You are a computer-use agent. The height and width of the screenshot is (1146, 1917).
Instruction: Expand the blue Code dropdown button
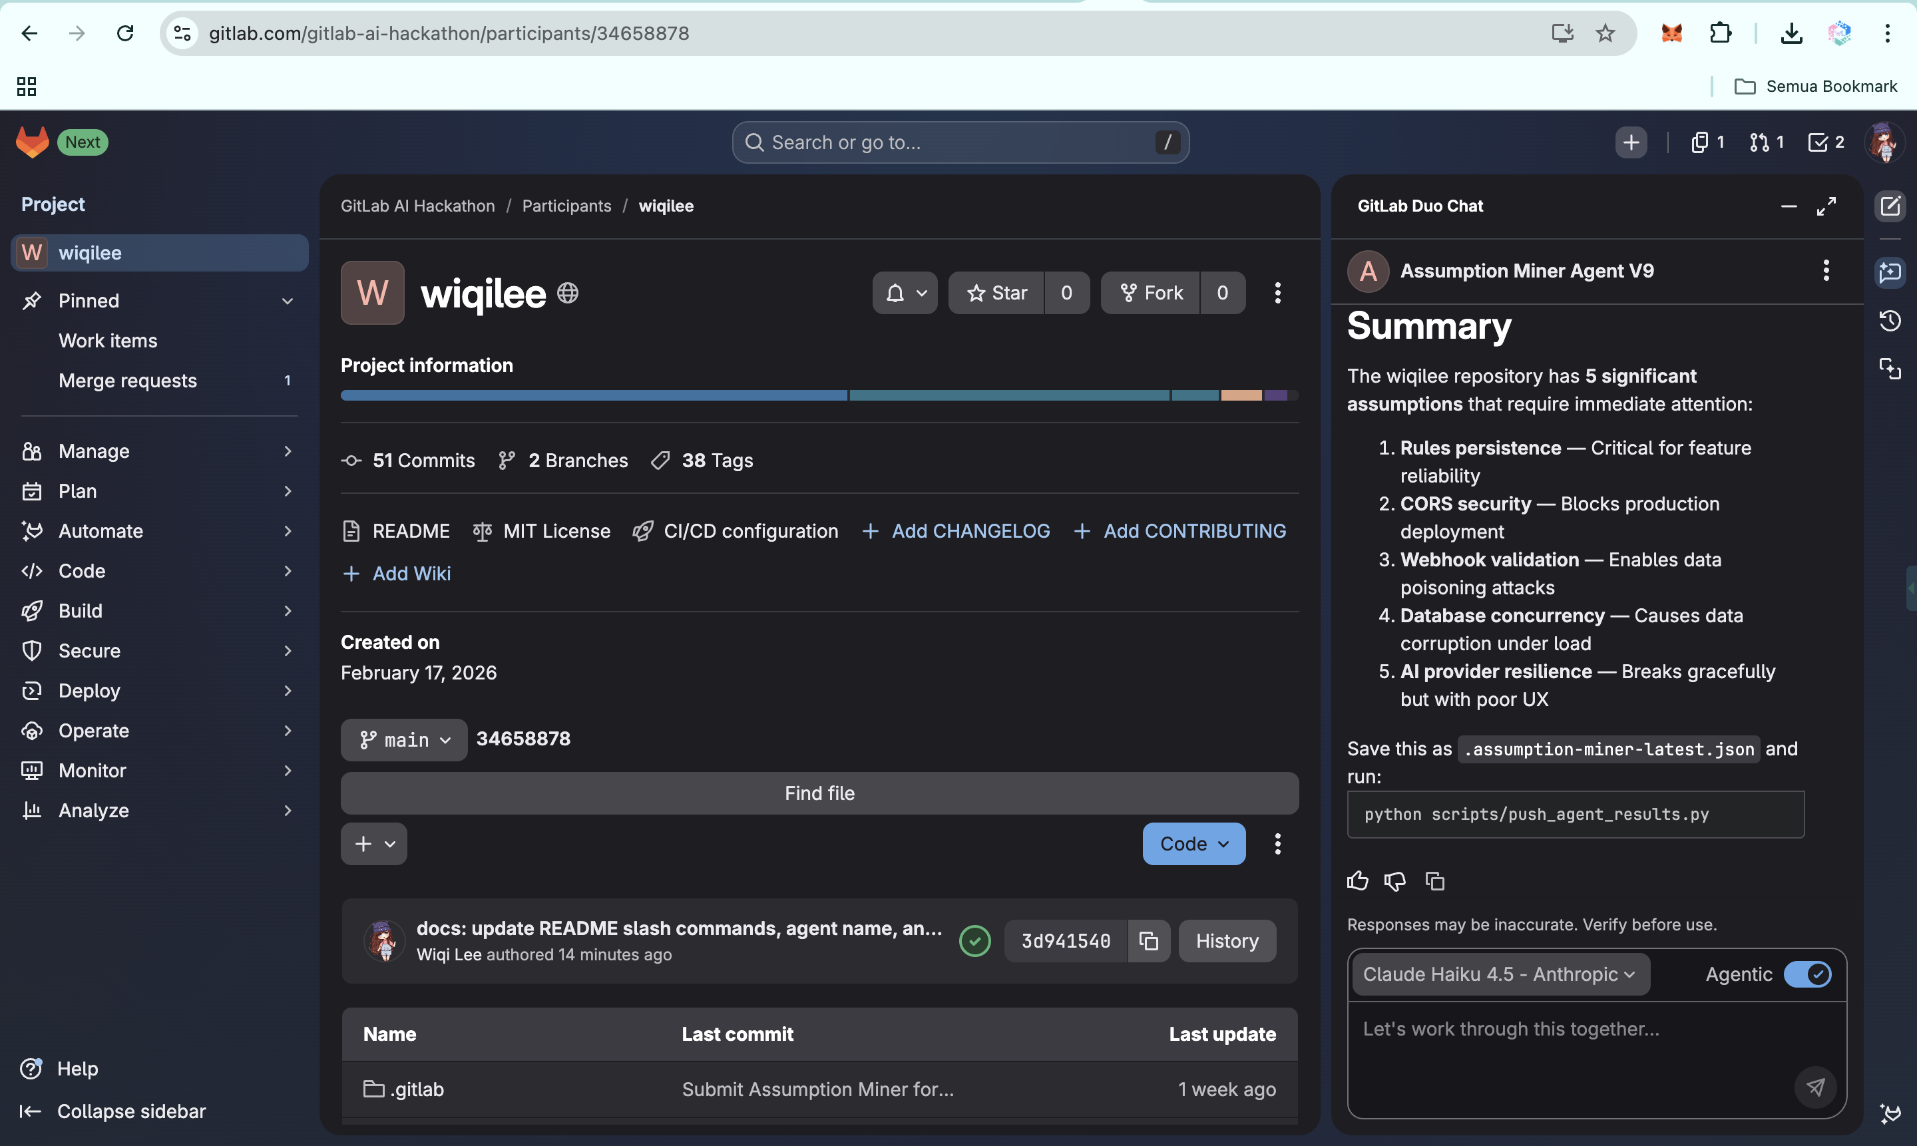click(x=1193, y=844)
